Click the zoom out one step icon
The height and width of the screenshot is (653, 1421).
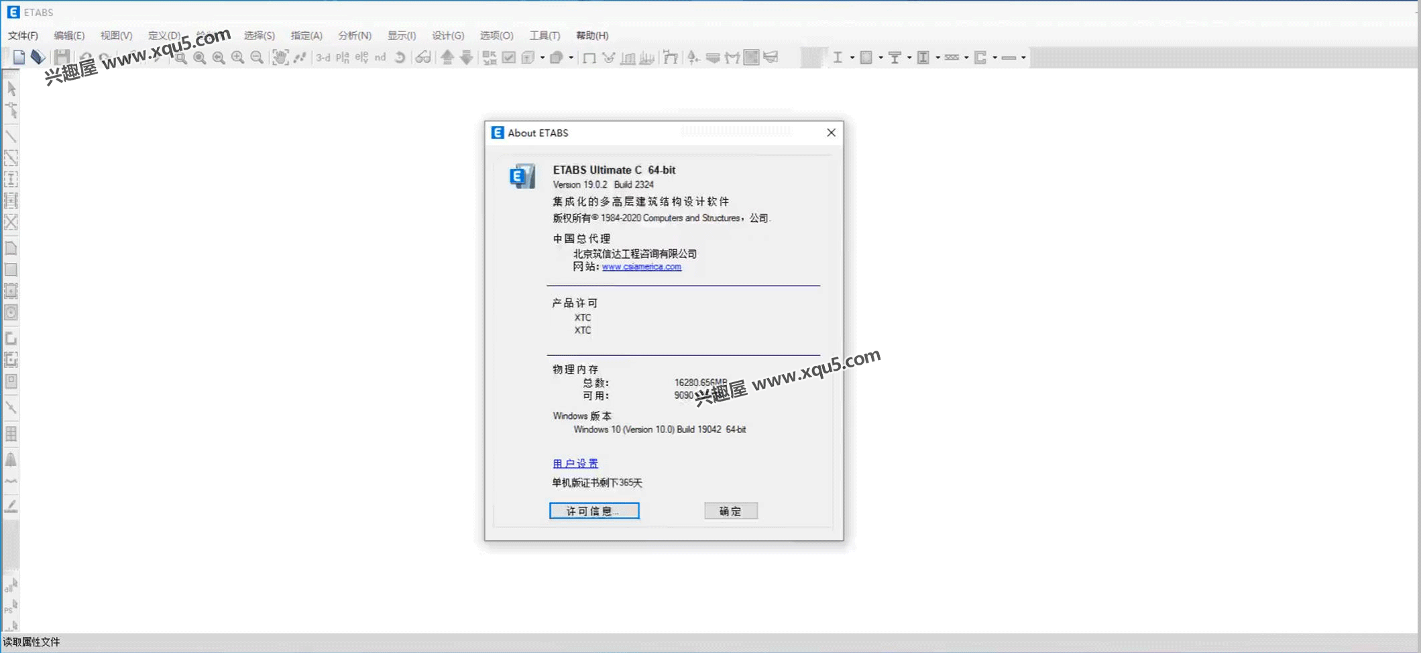tap(257, 58)
